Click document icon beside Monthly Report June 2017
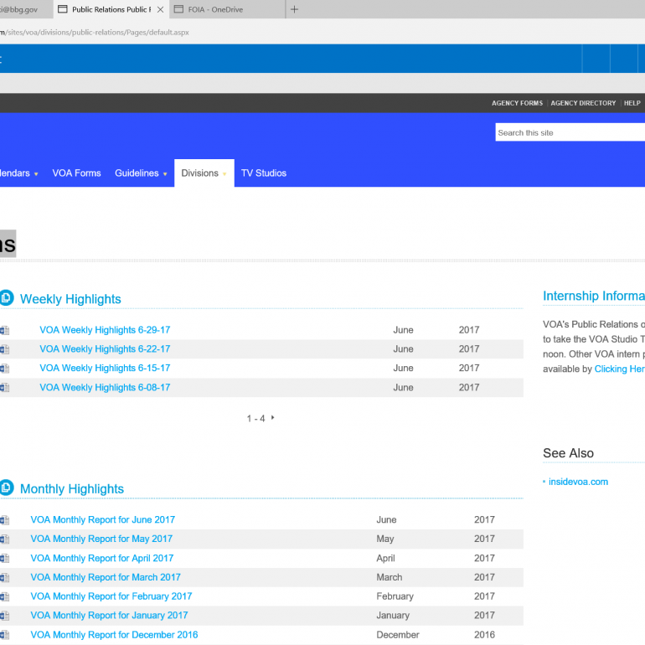645x645 pixels. [x=4, y=520]
